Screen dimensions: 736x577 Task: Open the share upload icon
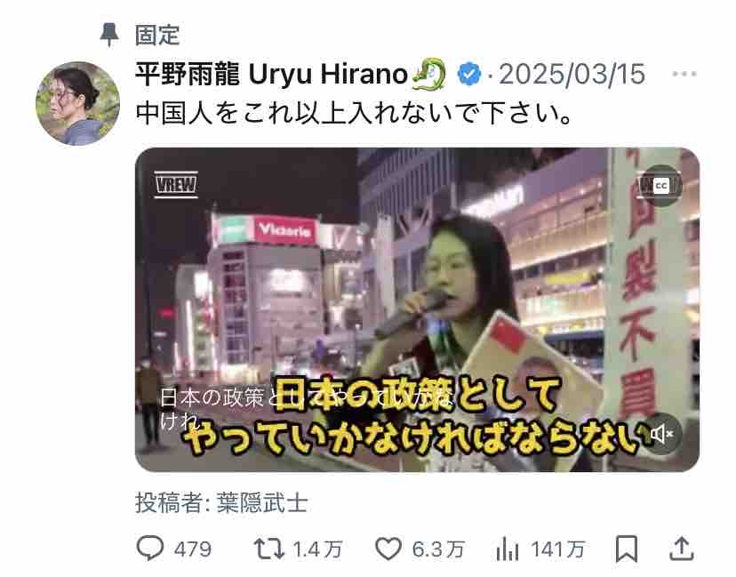[x=681, y=549]
